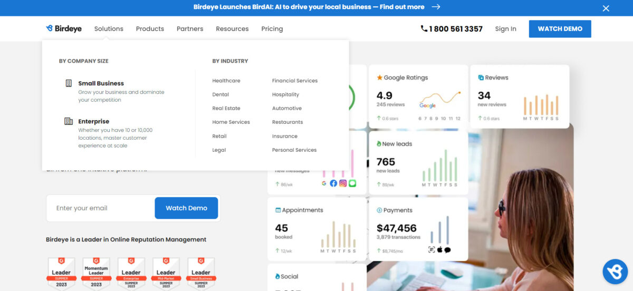The width and height of the screenshot is (633, 291).
Task: Click the G2 Leader Summer 2023 badge
Action: point(61,273)
